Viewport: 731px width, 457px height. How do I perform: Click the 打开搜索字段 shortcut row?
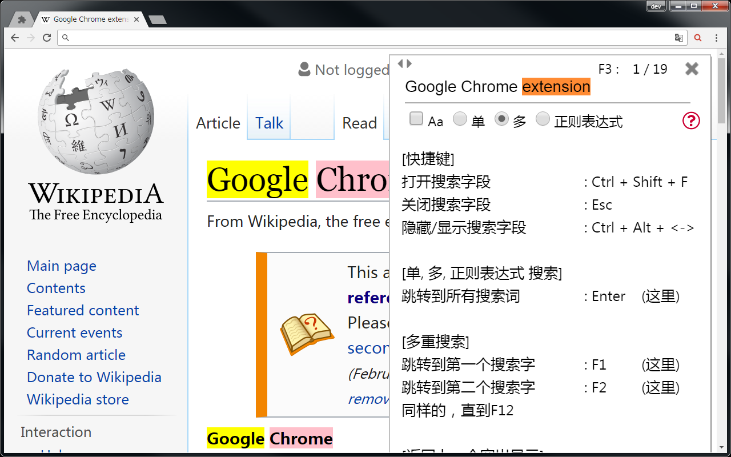544,182
